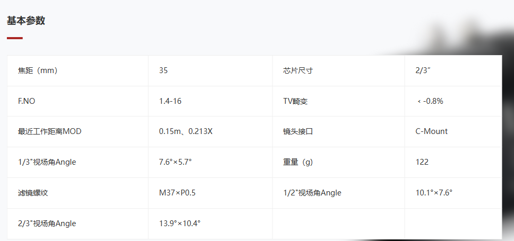
Task: Select the angle value 7.6°×5.7°
Action: click(x=175, y=162)
